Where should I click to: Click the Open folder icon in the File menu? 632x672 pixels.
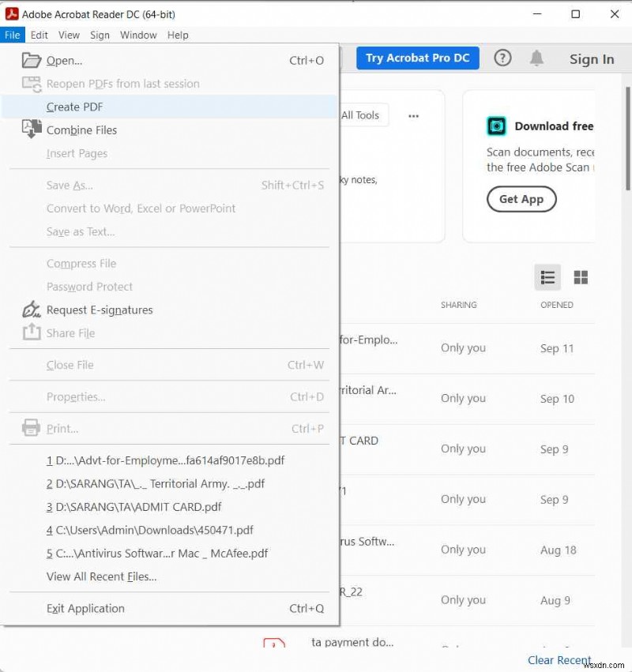[31, 60]
